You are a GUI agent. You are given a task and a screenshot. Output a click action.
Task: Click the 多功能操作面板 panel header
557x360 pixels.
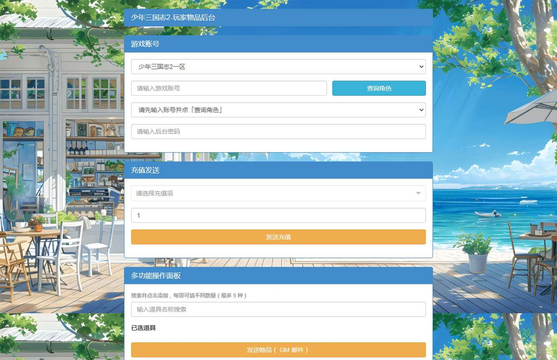(x=278, y=276)
